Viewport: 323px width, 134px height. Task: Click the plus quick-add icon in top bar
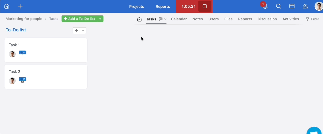(x=20, y=6)
